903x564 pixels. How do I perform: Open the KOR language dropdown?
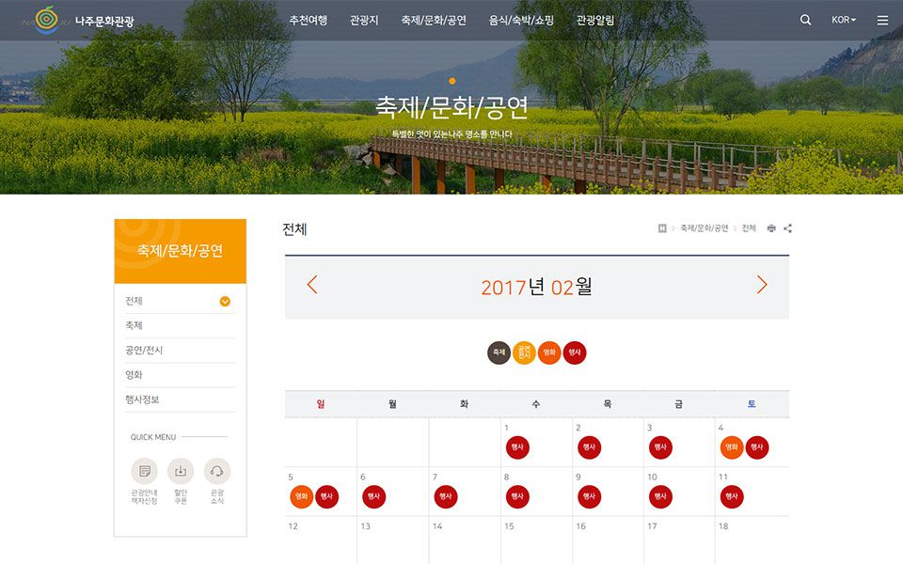tap(844, 20)
